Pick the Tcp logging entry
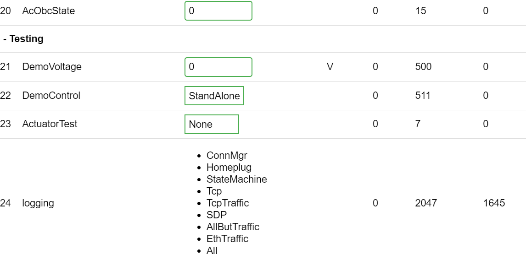The width and height of the screenshot is (526, 260). tap(214, 191)
